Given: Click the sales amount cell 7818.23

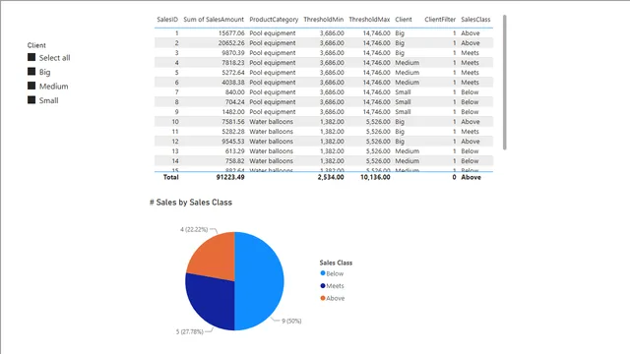Looking at the screenshot, I should pyautogui.click(x=232, y=63).
